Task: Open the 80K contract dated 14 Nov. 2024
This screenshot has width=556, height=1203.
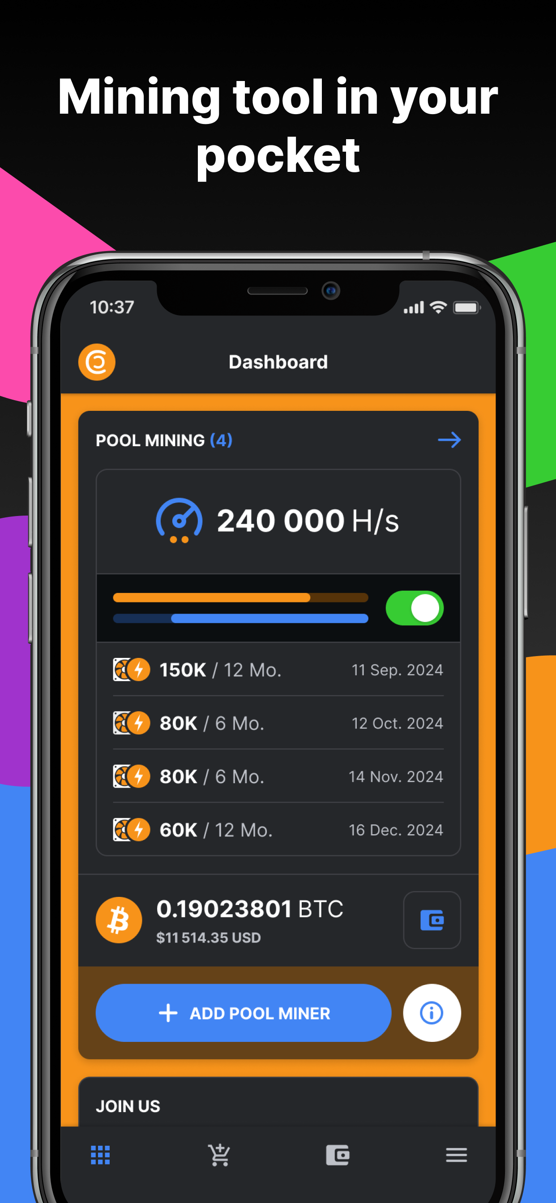Action: point(278,776)
